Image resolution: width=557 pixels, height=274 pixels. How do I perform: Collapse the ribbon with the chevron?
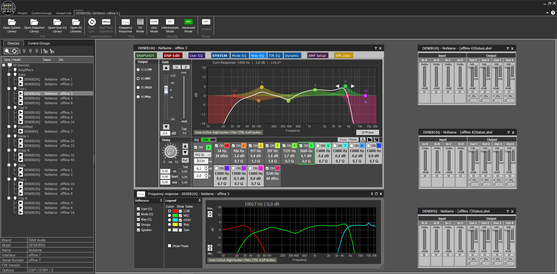click(x=547, y=13)
